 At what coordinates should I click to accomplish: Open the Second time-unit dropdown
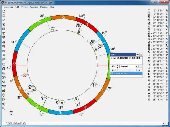(x=137, y=66)
